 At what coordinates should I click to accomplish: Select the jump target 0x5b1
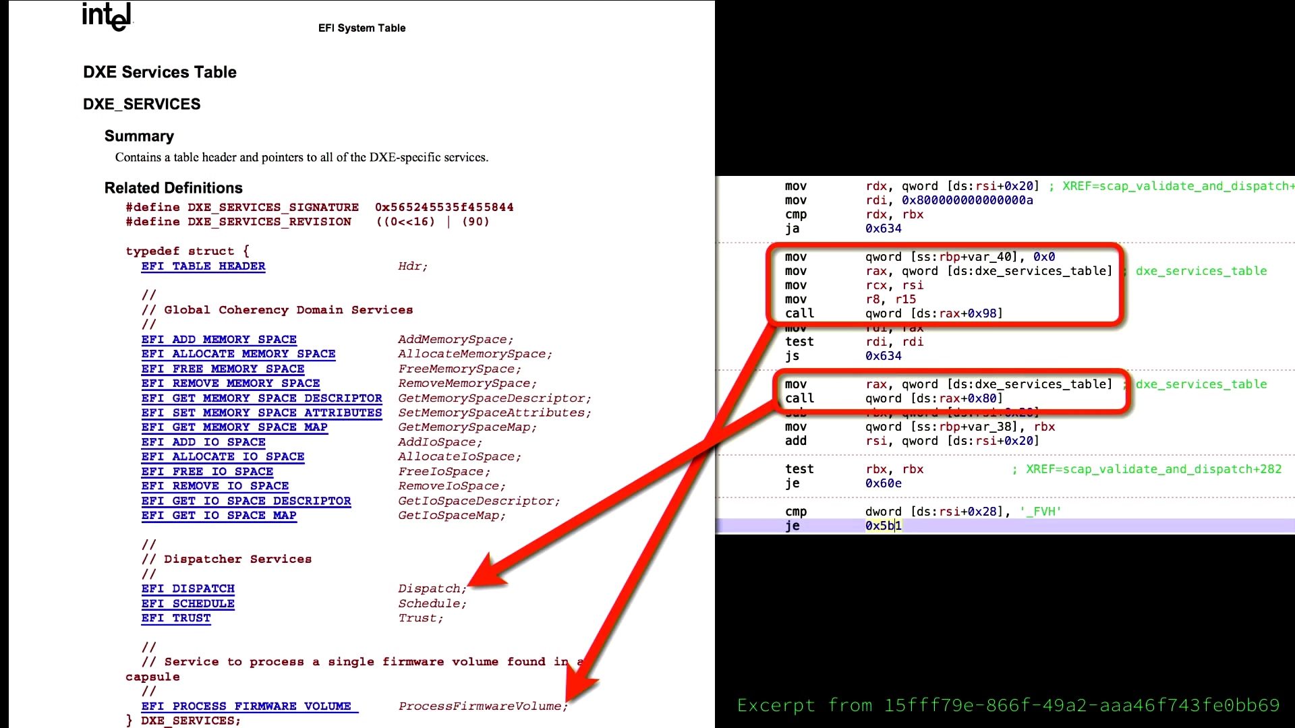[884, 526]
